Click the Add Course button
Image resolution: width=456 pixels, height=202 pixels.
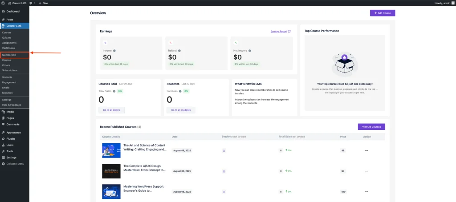pos(382,13)
